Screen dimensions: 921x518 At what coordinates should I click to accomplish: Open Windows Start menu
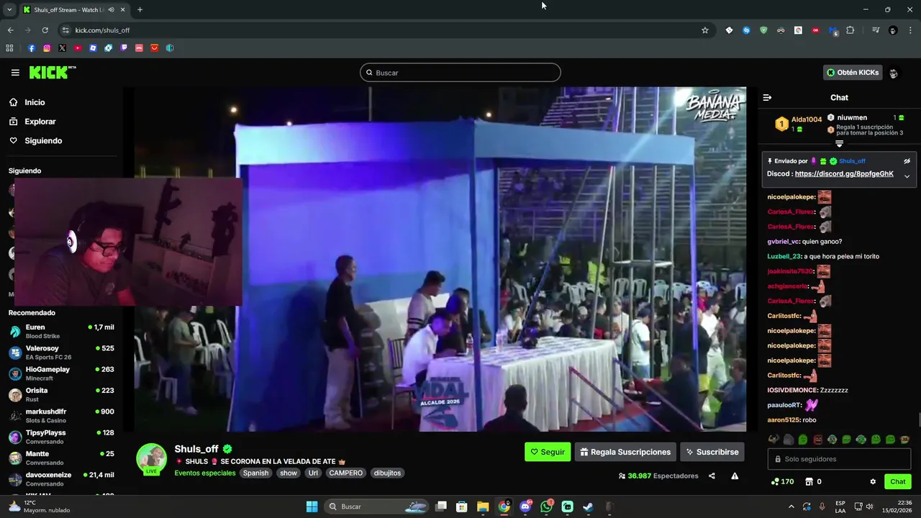click(x=312, y=506)
